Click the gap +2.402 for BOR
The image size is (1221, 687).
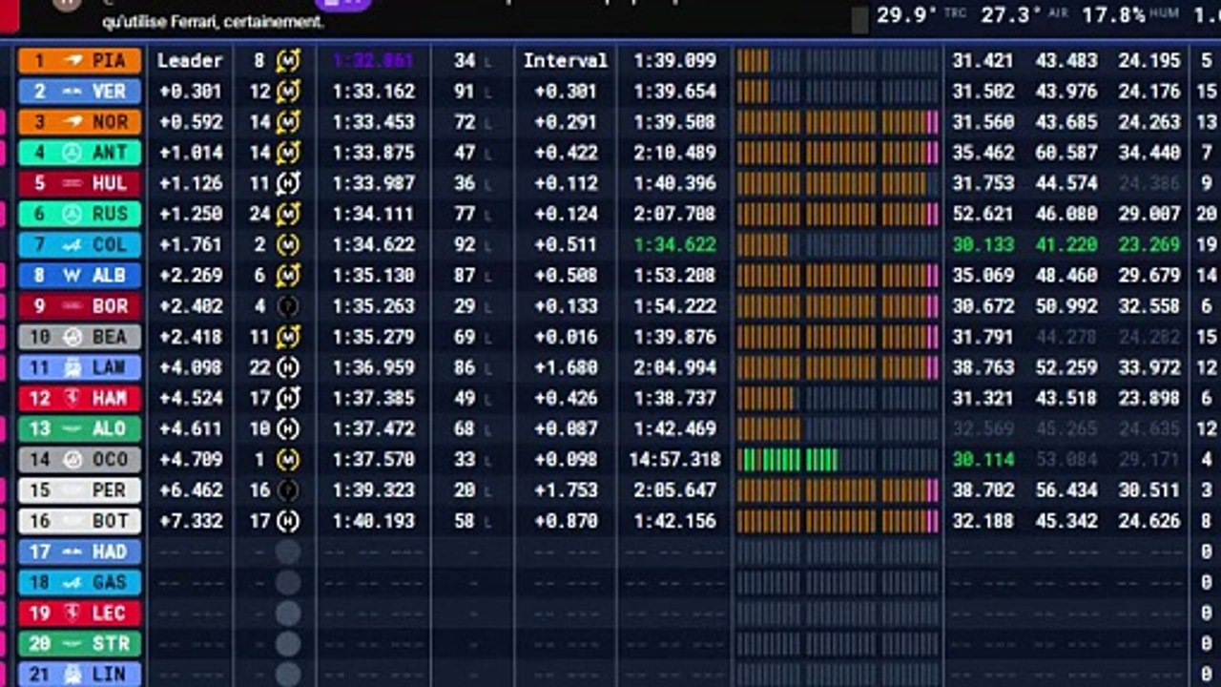[190, 306]
